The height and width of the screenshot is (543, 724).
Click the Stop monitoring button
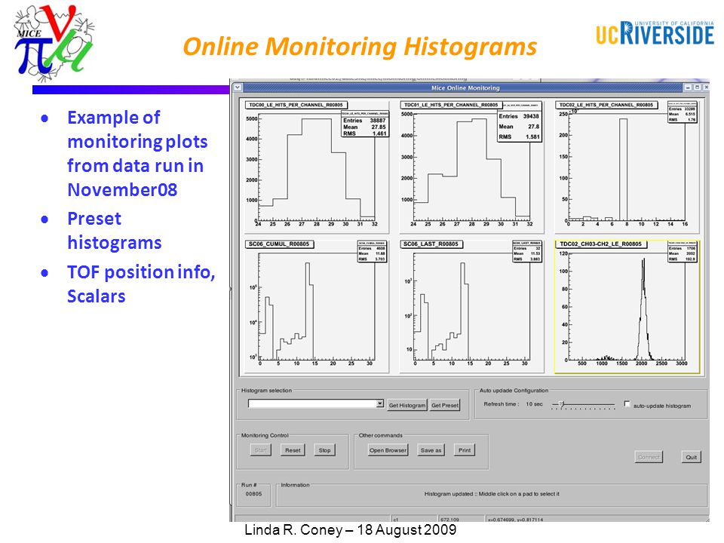(x=324, y=450)
